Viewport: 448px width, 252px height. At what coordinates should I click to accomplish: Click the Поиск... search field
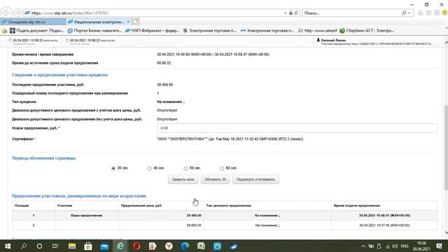(351, 13)
